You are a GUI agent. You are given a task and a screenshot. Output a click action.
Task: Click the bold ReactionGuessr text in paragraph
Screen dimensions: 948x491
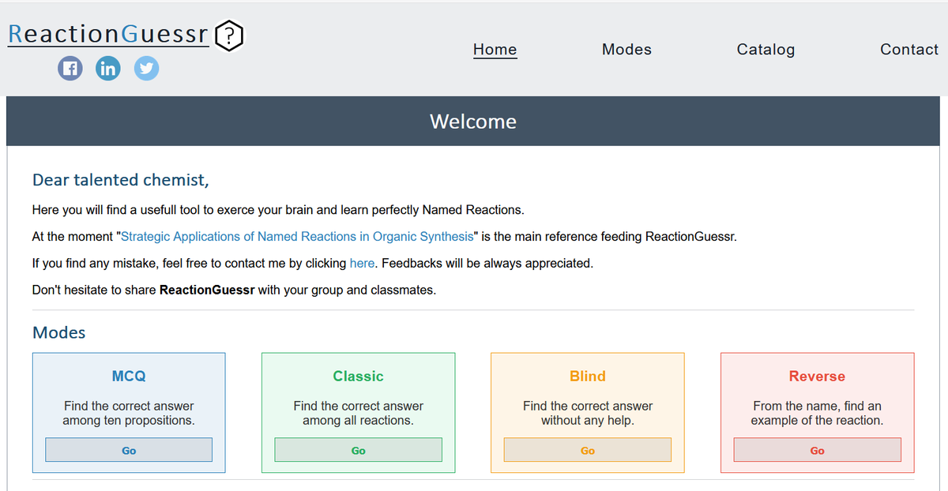click(207, 290)
